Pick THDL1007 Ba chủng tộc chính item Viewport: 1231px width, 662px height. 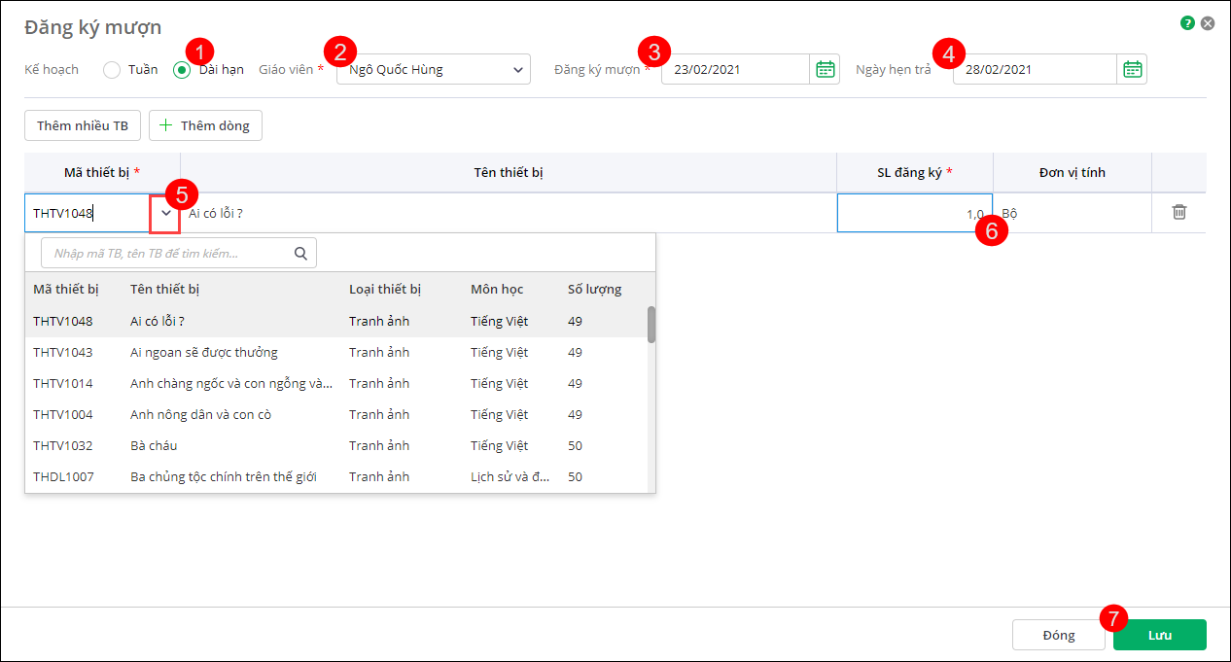pyautogui.click(x=224, y=476)
